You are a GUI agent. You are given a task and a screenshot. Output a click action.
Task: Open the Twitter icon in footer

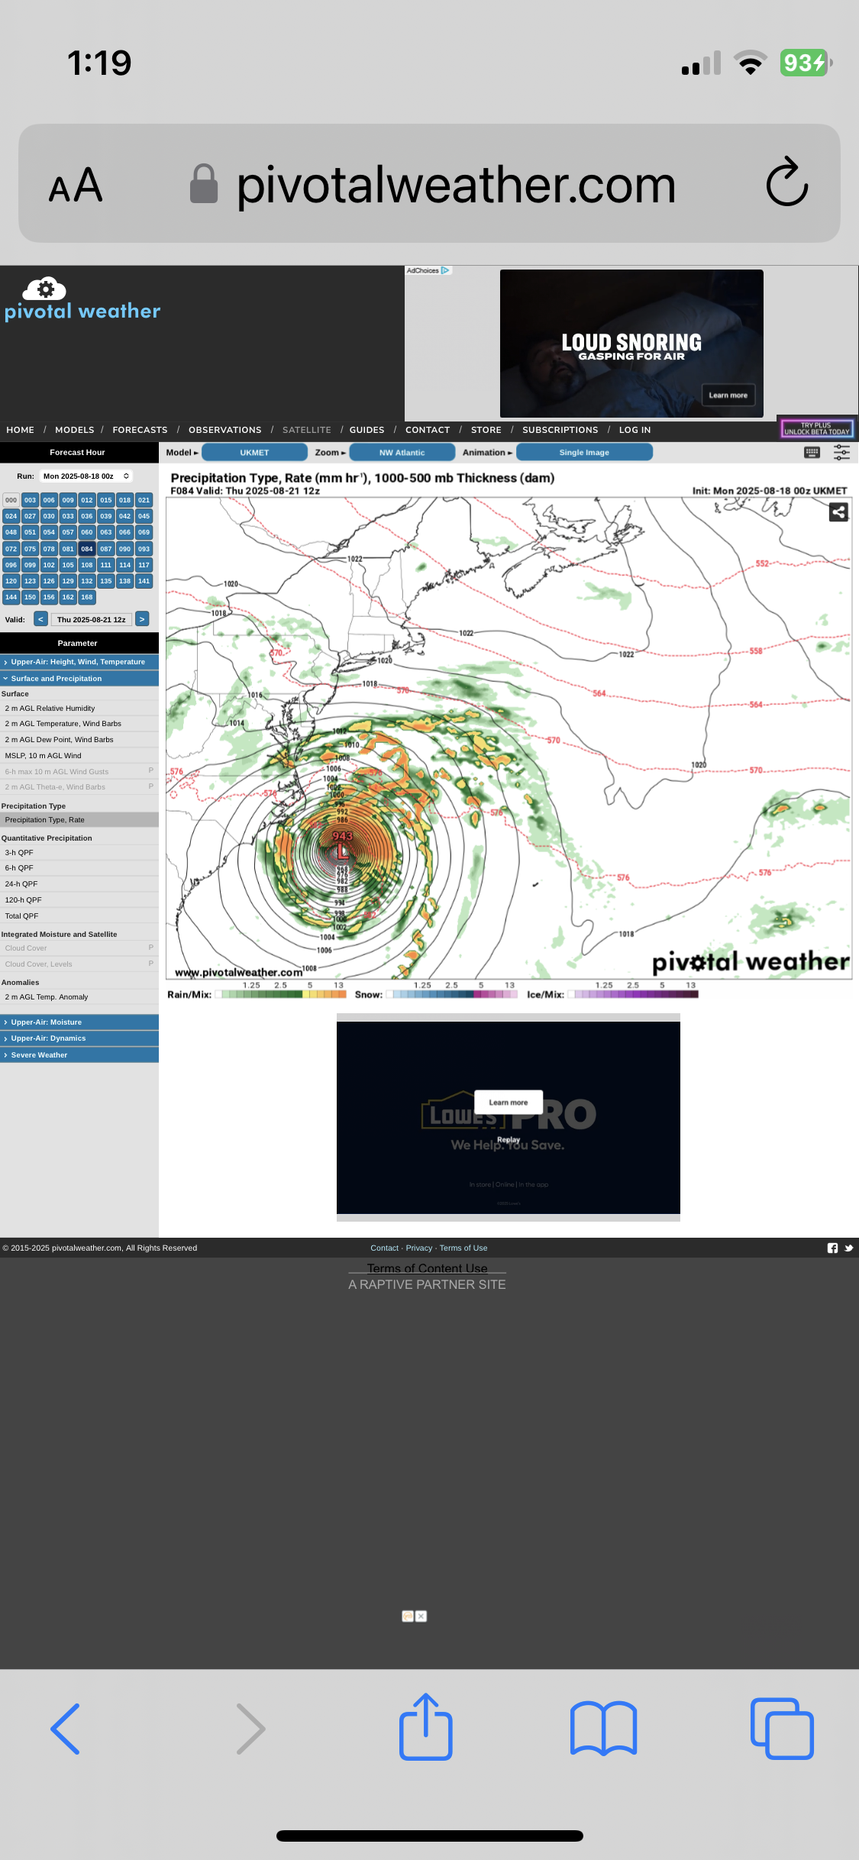[848, 1248]
